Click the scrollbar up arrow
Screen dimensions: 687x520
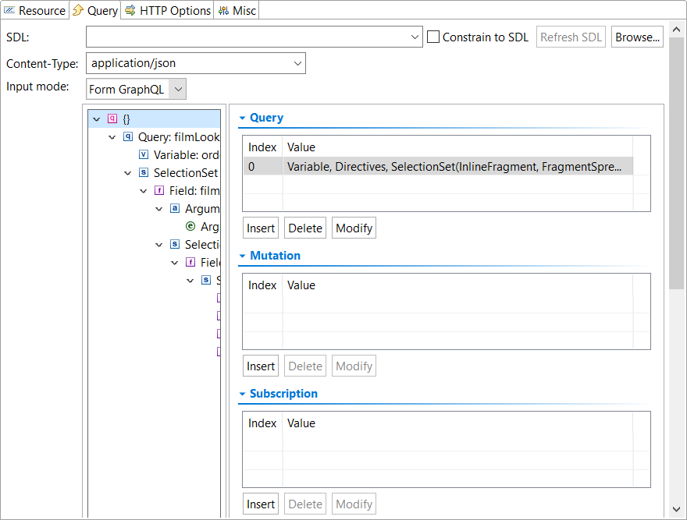click(x=676, y=30)
